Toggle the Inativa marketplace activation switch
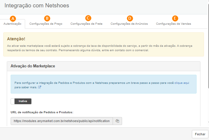 (x=21, y=101)
